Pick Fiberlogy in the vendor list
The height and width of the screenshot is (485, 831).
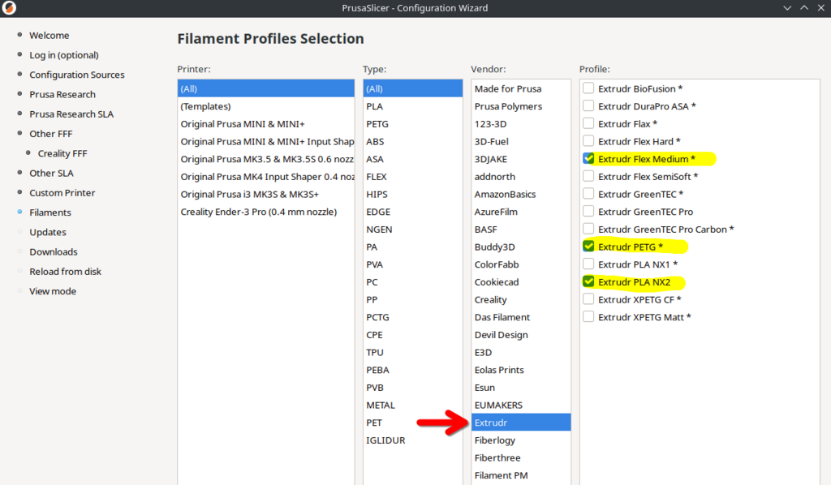click(495, 440)
